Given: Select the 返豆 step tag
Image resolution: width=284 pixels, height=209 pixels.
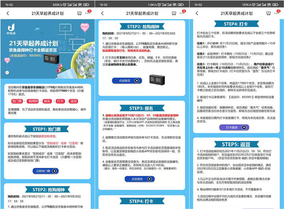Looking at the screenshot, I should 73,101.
